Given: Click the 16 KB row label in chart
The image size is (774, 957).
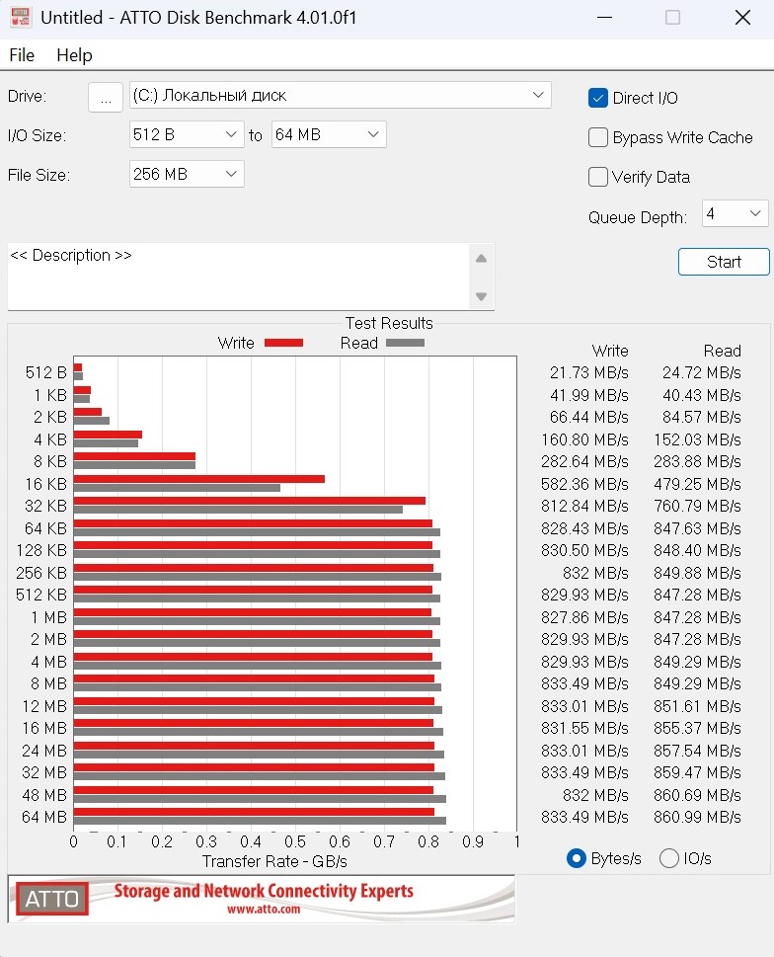Looking at the screenshot, I should (x=45, y=484).
